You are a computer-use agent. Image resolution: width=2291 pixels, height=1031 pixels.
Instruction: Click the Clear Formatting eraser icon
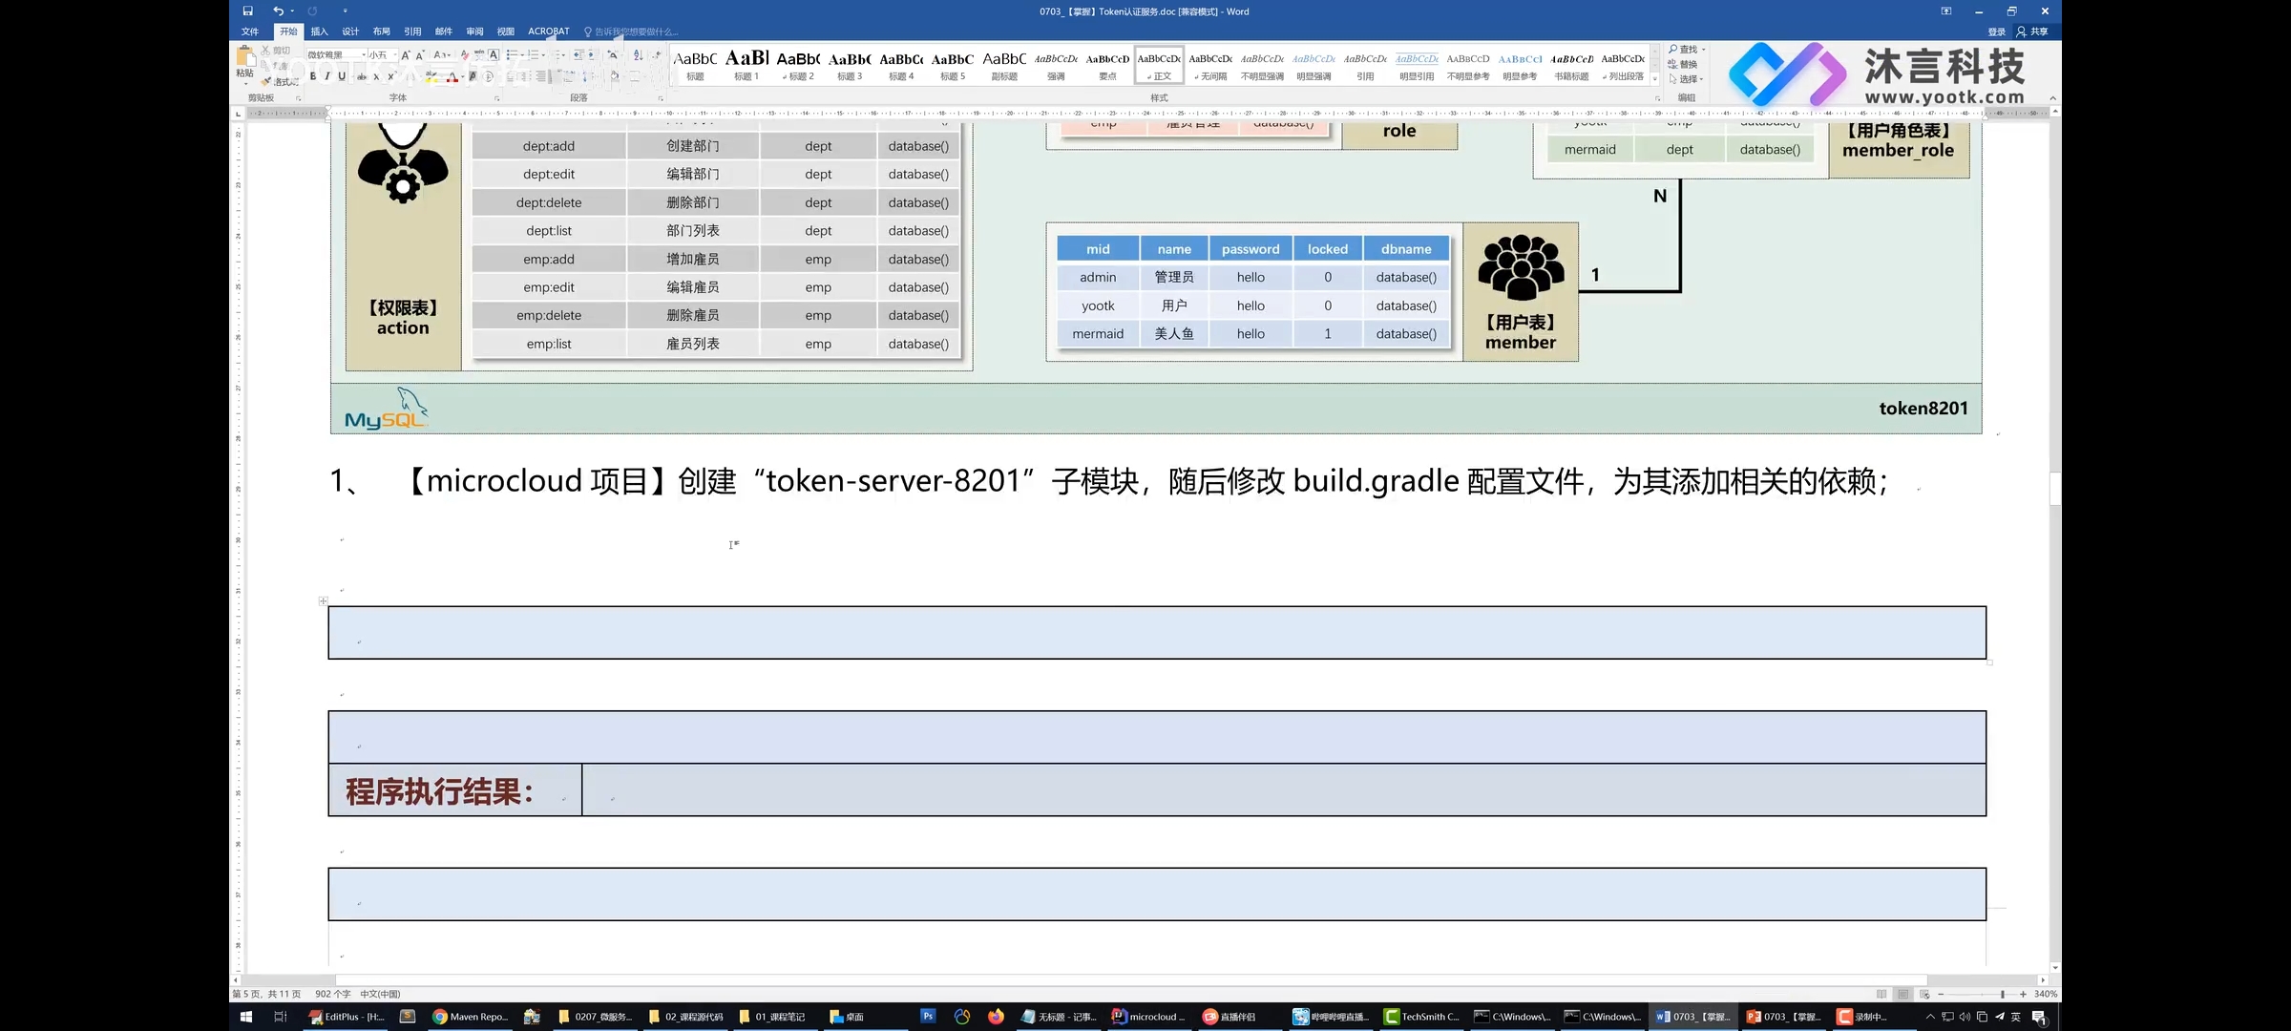tap(465, 55)
